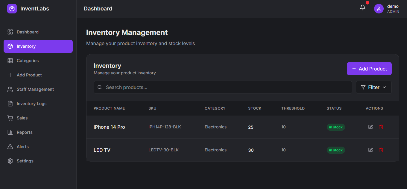Delete the LED TV product
The image size is (407, 189).
[381, 150]
